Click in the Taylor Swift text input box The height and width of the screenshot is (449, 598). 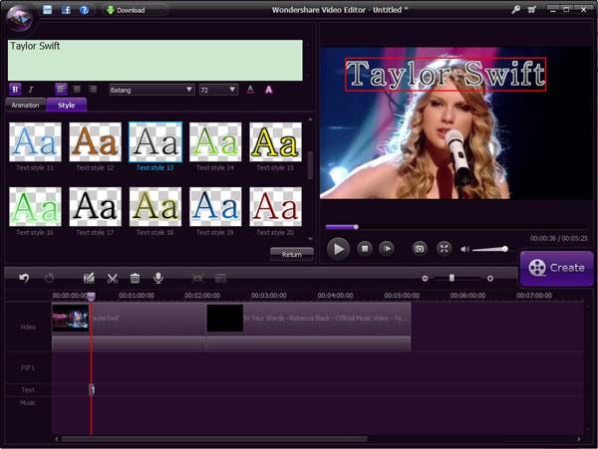click(155, 60)
